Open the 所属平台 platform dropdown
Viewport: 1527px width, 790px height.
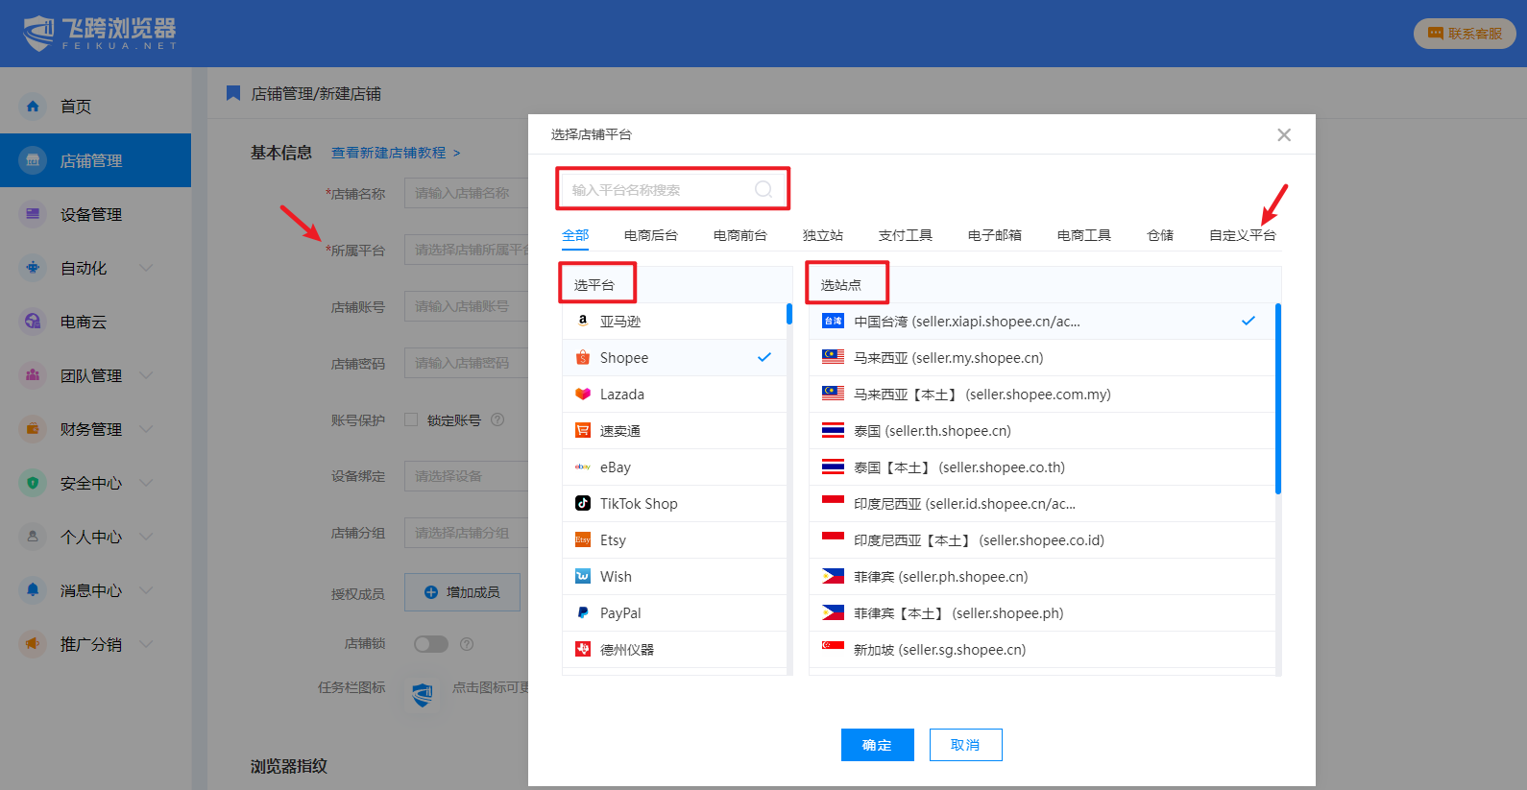(x=467, y=250)
